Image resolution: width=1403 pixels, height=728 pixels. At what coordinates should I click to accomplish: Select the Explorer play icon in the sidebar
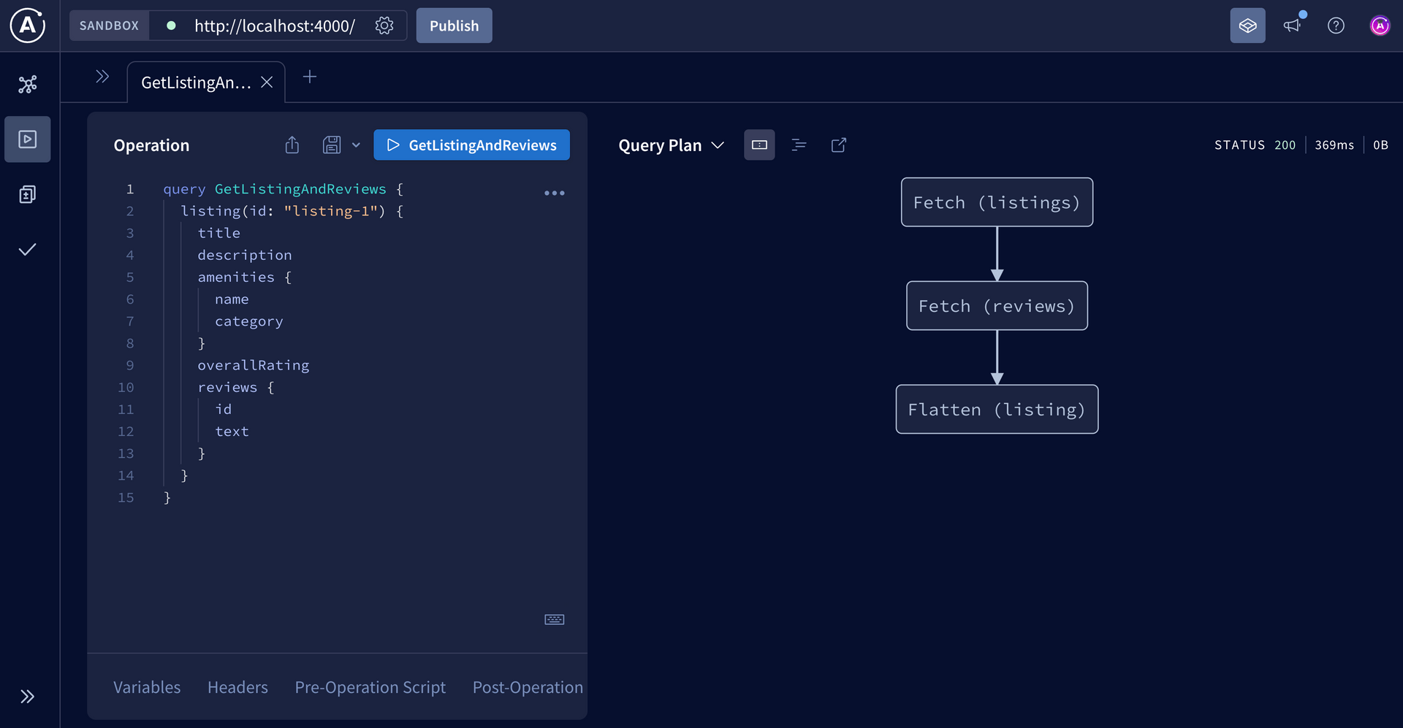[27, 139]
